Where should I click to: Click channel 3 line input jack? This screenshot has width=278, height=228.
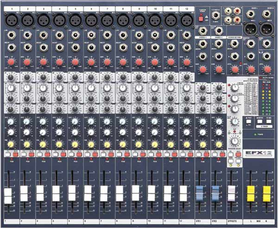point(44,35)
